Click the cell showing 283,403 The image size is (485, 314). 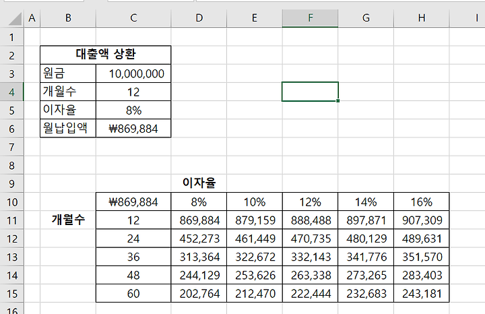click(422, 275)
